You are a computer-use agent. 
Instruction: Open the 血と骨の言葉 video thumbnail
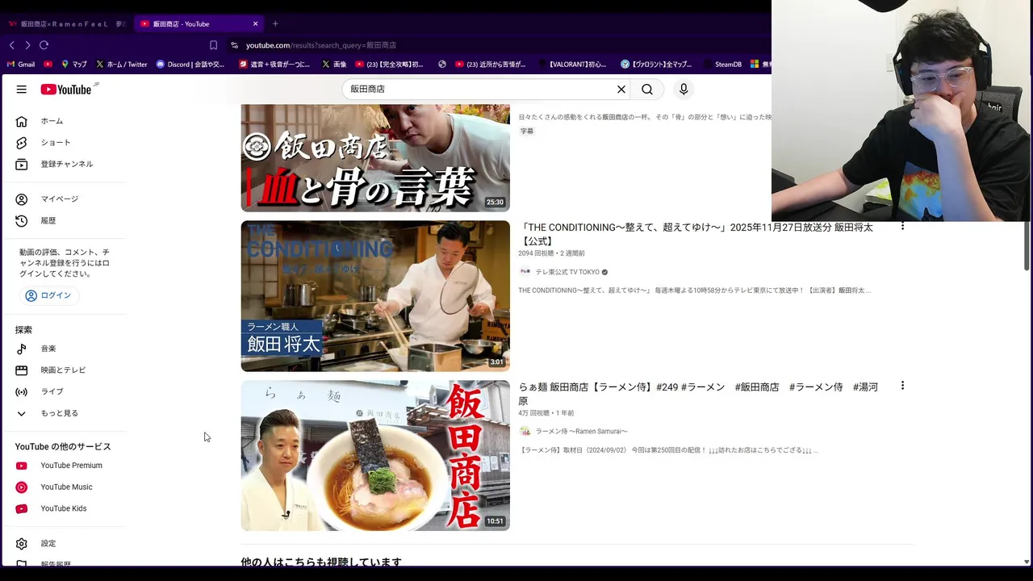(x=375, y=158)
